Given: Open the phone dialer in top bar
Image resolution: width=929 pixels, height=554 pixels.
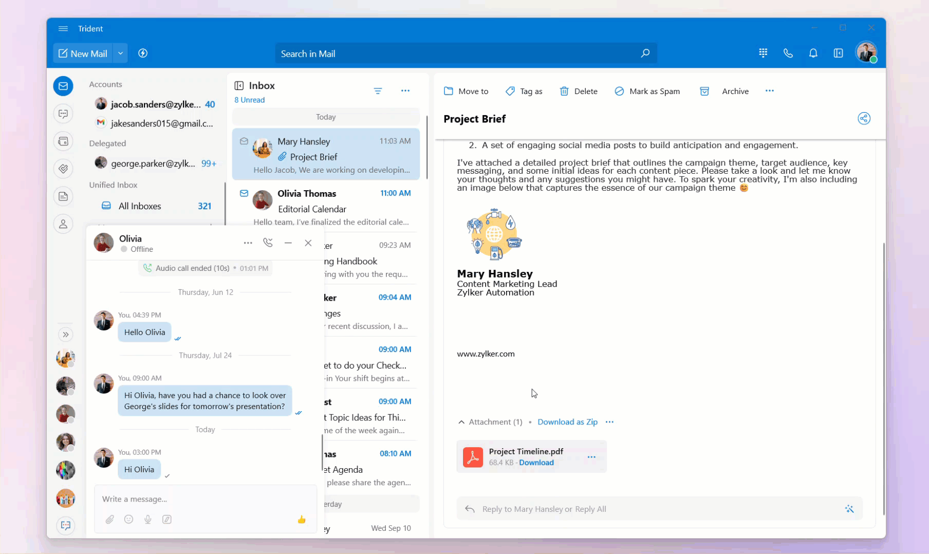Looking at the screenshot, I should point(788,53).
